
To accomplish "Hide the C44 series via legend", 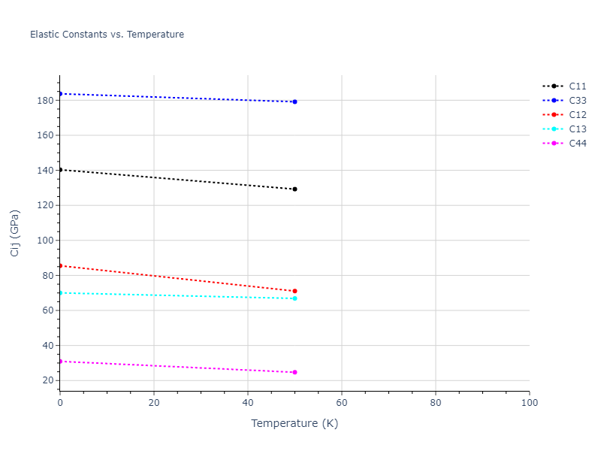I will 577,144.
